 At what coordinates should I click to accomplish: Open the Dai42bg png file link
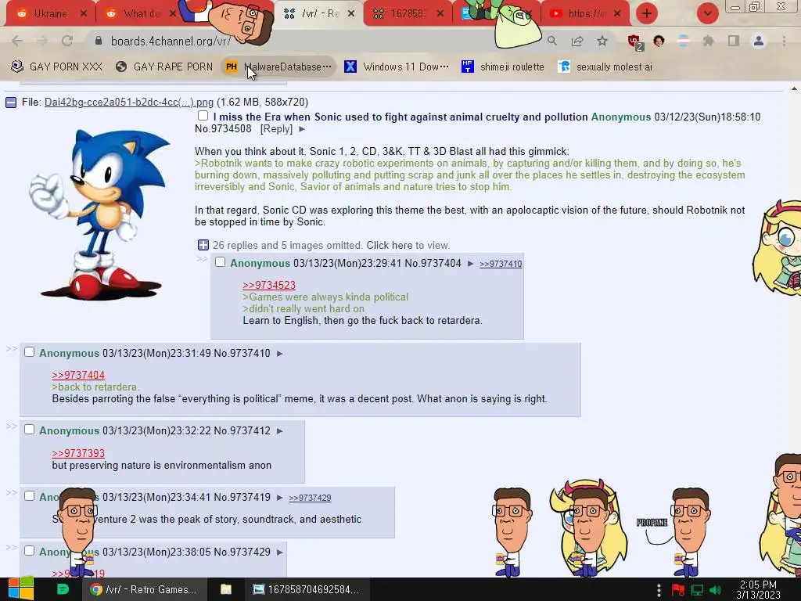pyautogui.click(x=129, y=103)
